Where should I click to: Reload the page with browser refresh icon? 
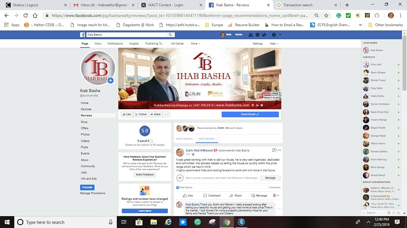(26, 15)
